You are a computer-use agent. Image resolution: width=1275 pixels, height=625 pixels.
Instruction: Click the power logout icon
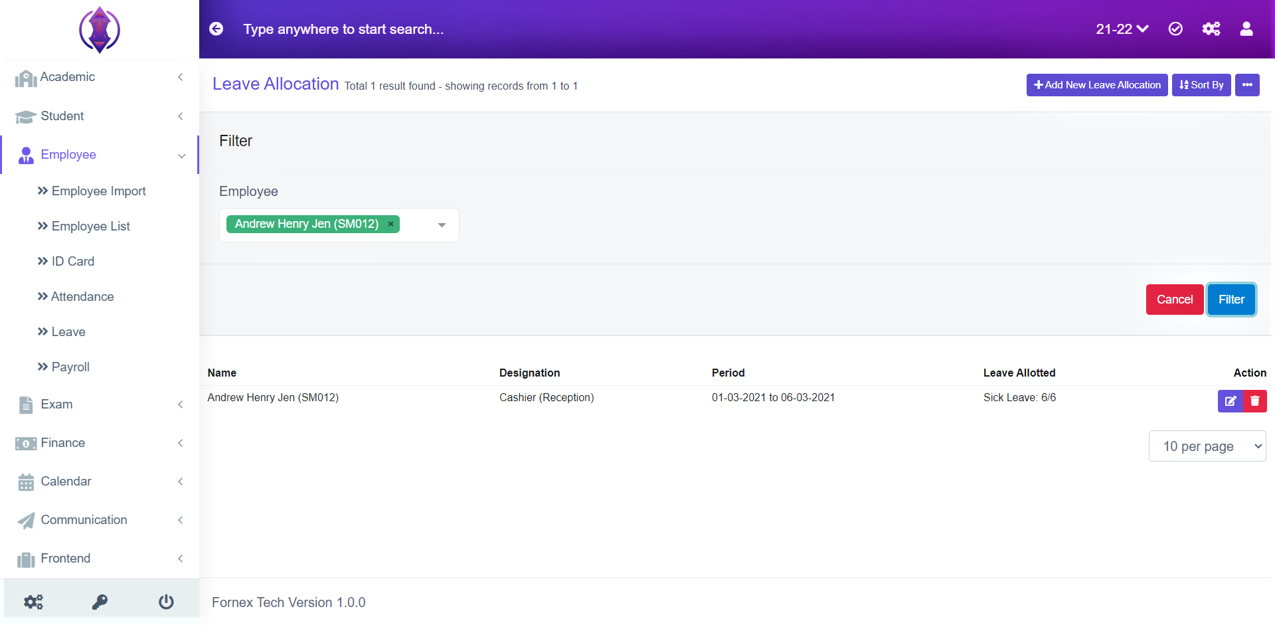(x=166, y=602)
